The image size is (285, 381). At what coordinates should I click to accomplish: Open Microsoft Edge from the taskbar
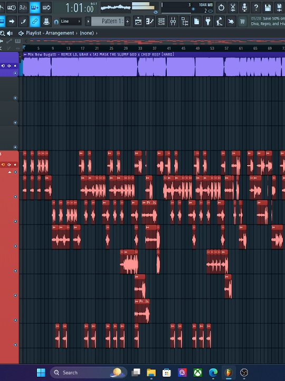tap(213, 373)
